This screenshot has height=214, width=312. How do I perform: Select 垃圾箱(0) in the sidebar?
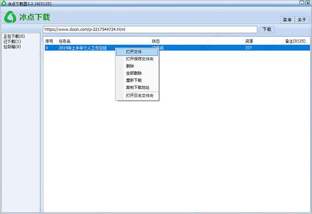coord(12,47)
